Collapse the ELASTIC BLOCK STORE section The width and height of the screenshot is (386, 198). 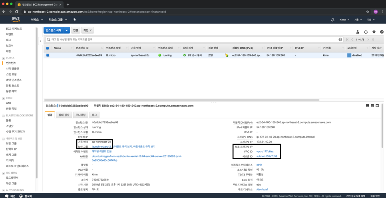(4, 116)
